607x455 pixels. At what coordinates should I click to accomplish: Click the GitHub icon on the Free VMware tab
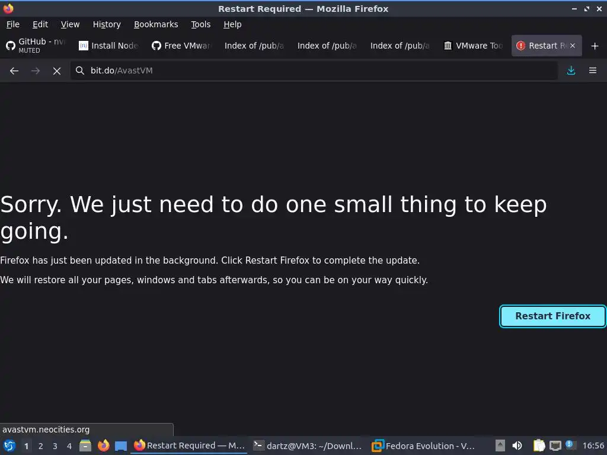point(156,46)
